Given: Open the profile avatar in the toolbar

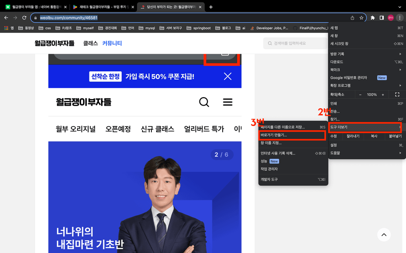Looking at the screenshot, I should tap(390, 18).
